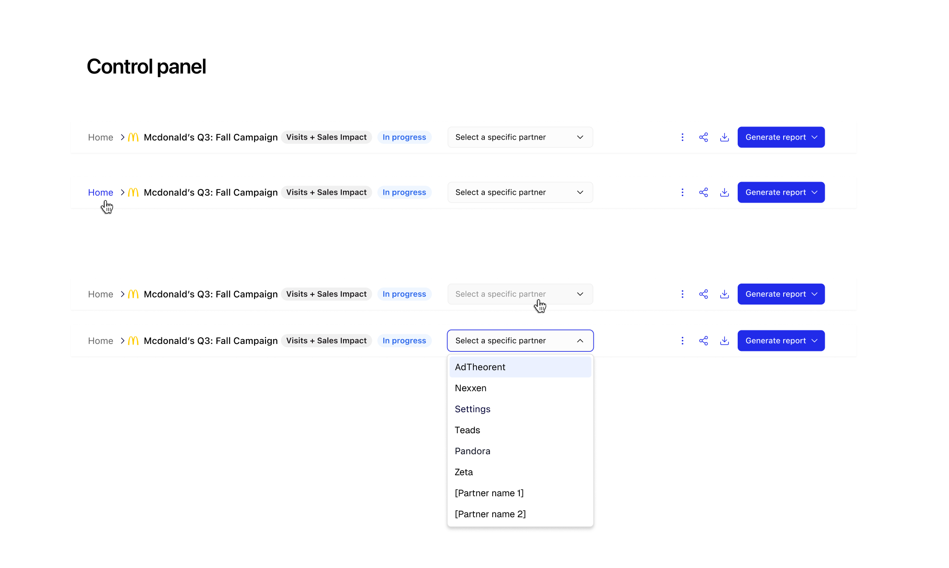Pick [Partner name 2] option

point(520,514)
